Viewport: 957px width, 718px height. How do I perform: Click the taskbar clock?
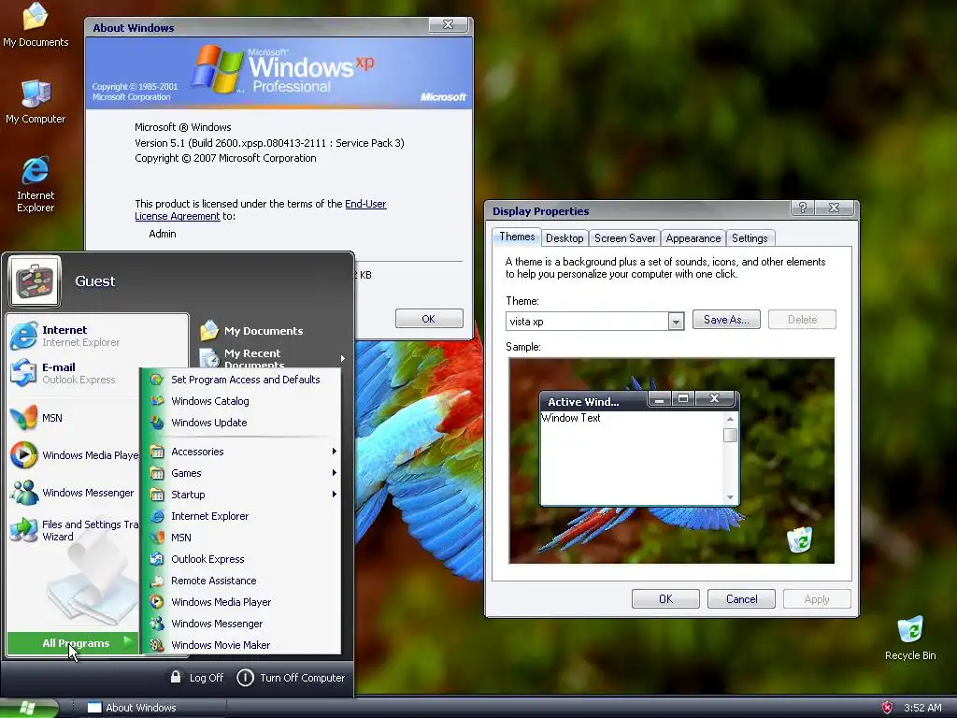click(922, 708)
